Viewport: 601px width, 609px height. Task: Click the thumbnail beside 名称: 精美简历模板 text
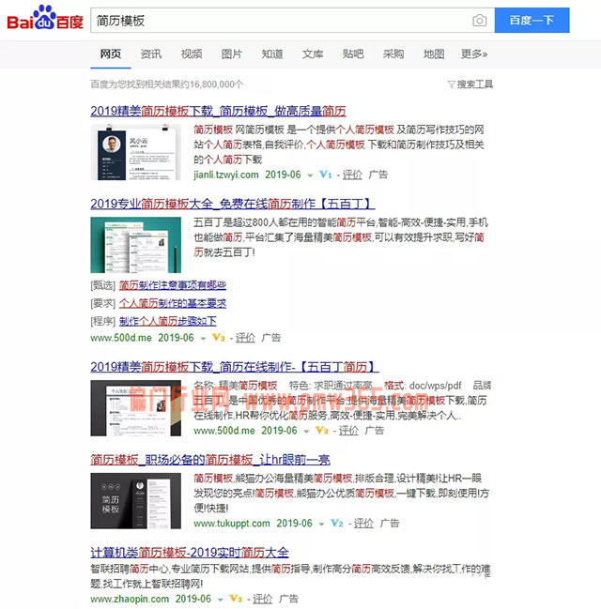click(x=135, y=408)
